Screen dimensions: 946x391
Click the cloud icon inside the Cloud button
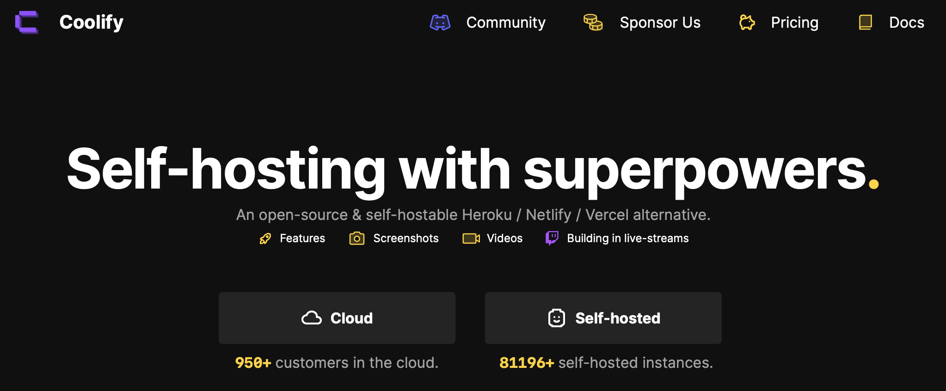[x=312, y=318]
